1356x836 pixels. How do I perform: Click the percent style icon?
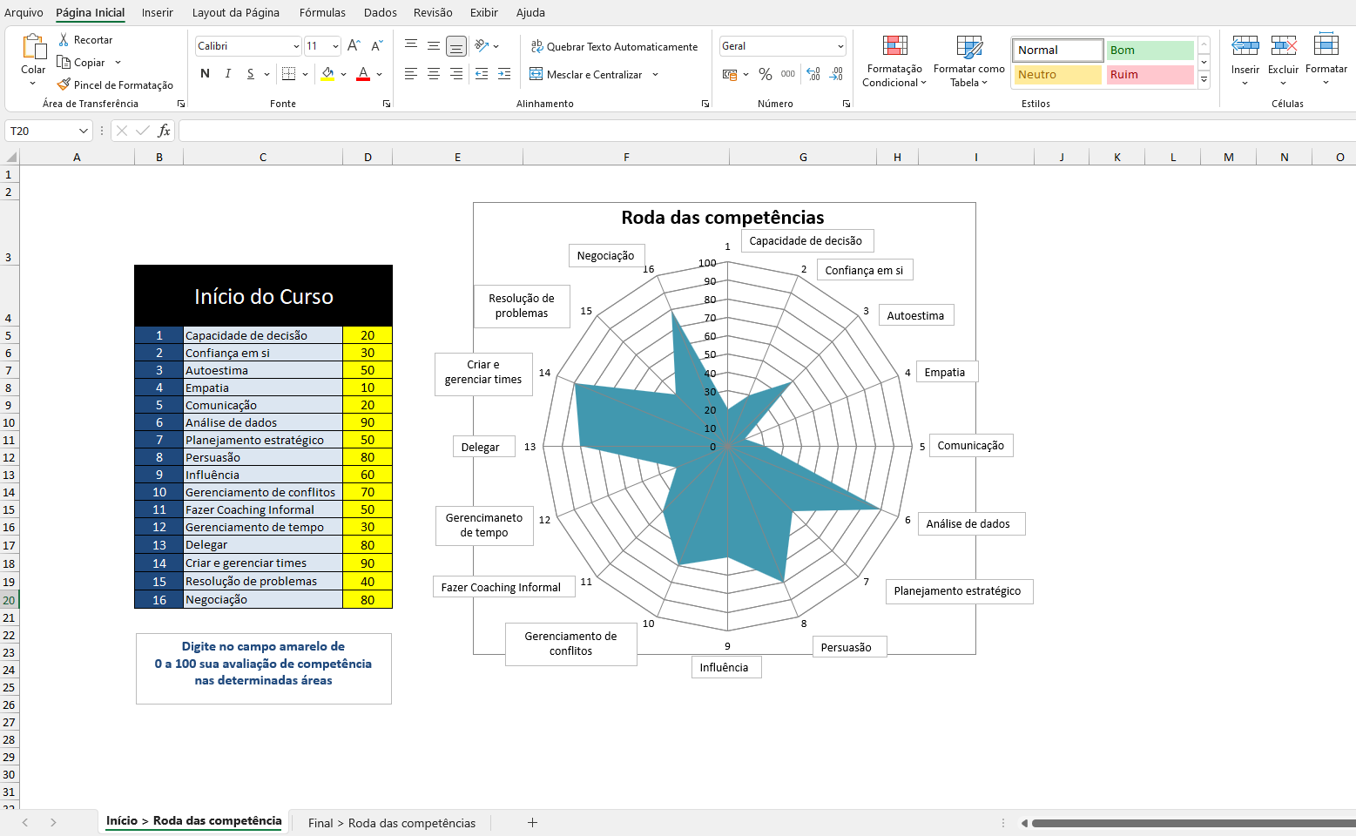[765, 75]
